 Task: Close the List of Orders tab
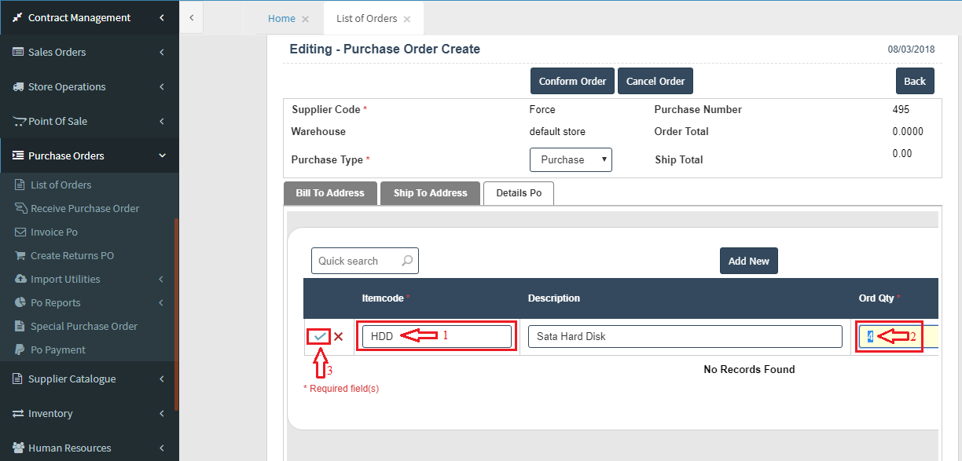(406, 19)
